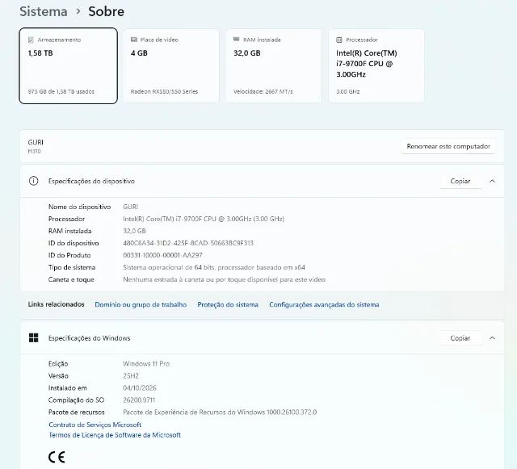
Task: Copy the Especificações do dispositivo
Action: [460, 181]
